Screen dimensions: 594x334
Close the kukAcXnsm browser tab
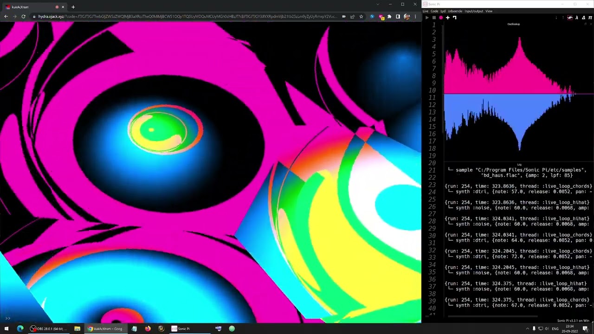coord(63,7)
